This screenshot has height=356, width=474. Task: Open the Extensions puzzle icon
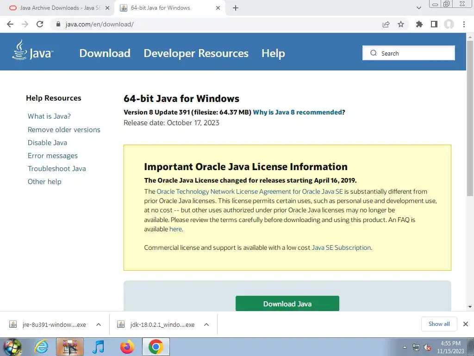(x=419, y=24)
